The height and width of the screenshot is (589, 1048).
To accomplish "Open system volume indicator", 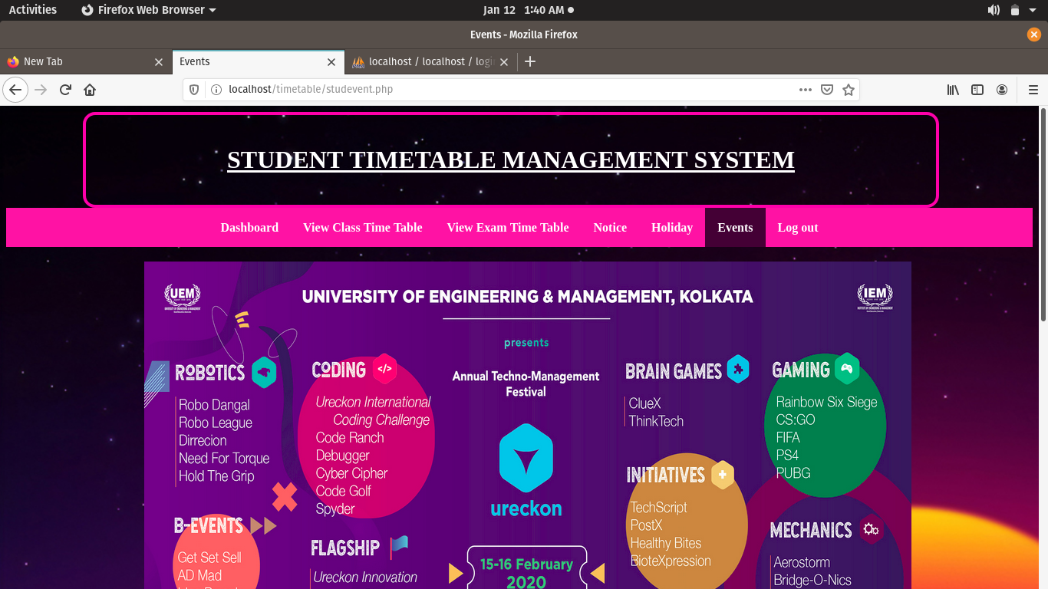I will click(x=994, y=10).
